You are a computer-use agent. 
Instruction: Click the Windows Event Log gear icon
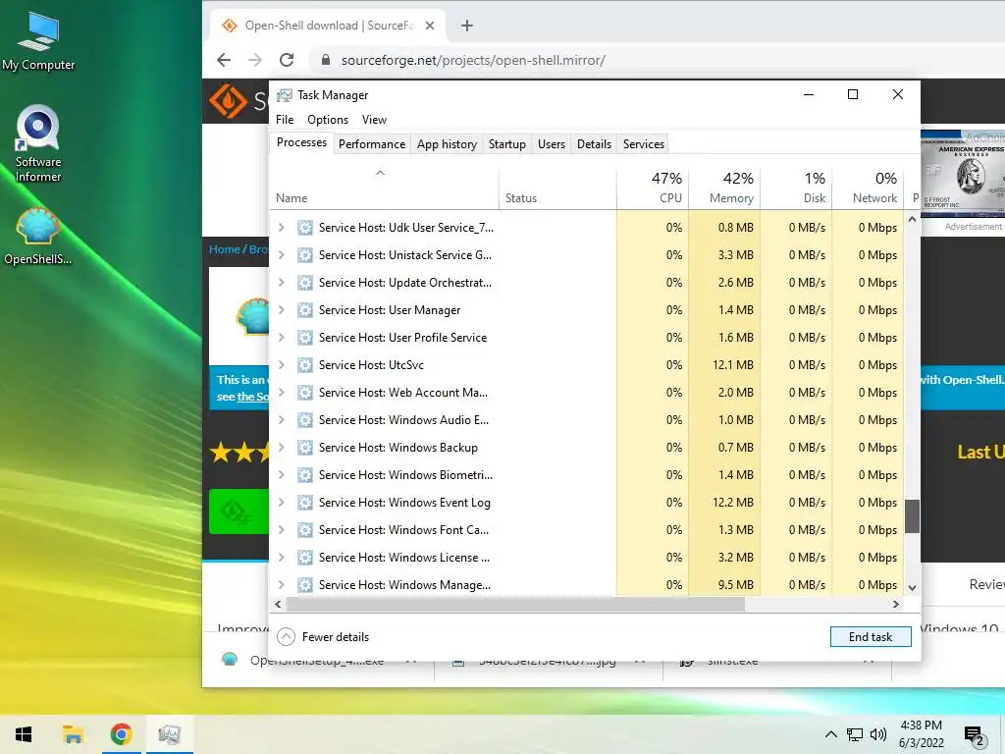point(305,503)
